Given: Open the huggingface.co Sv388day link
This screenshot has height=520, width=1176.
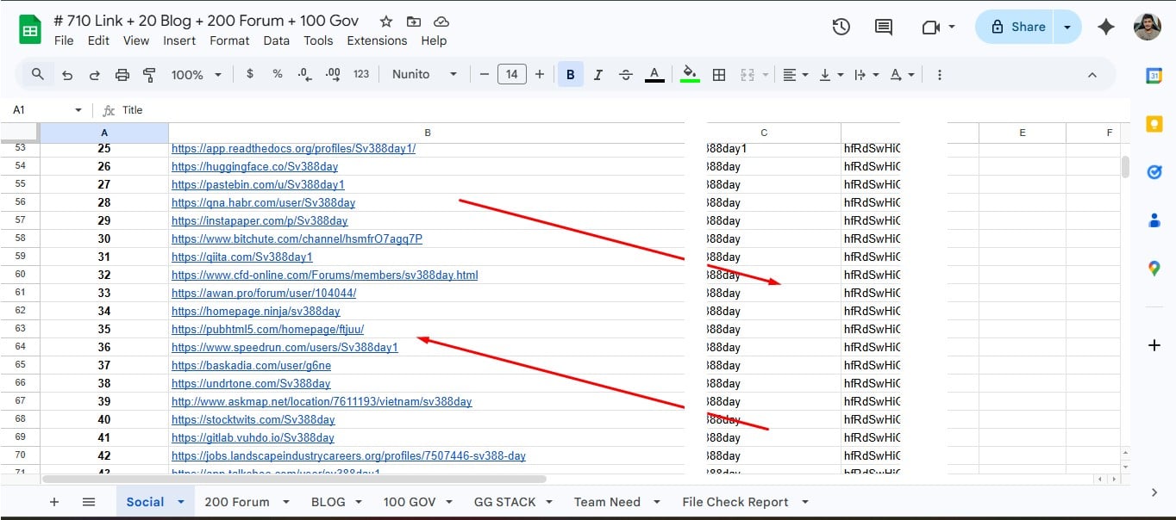Looking at the screenshot, I should [253, 166].
